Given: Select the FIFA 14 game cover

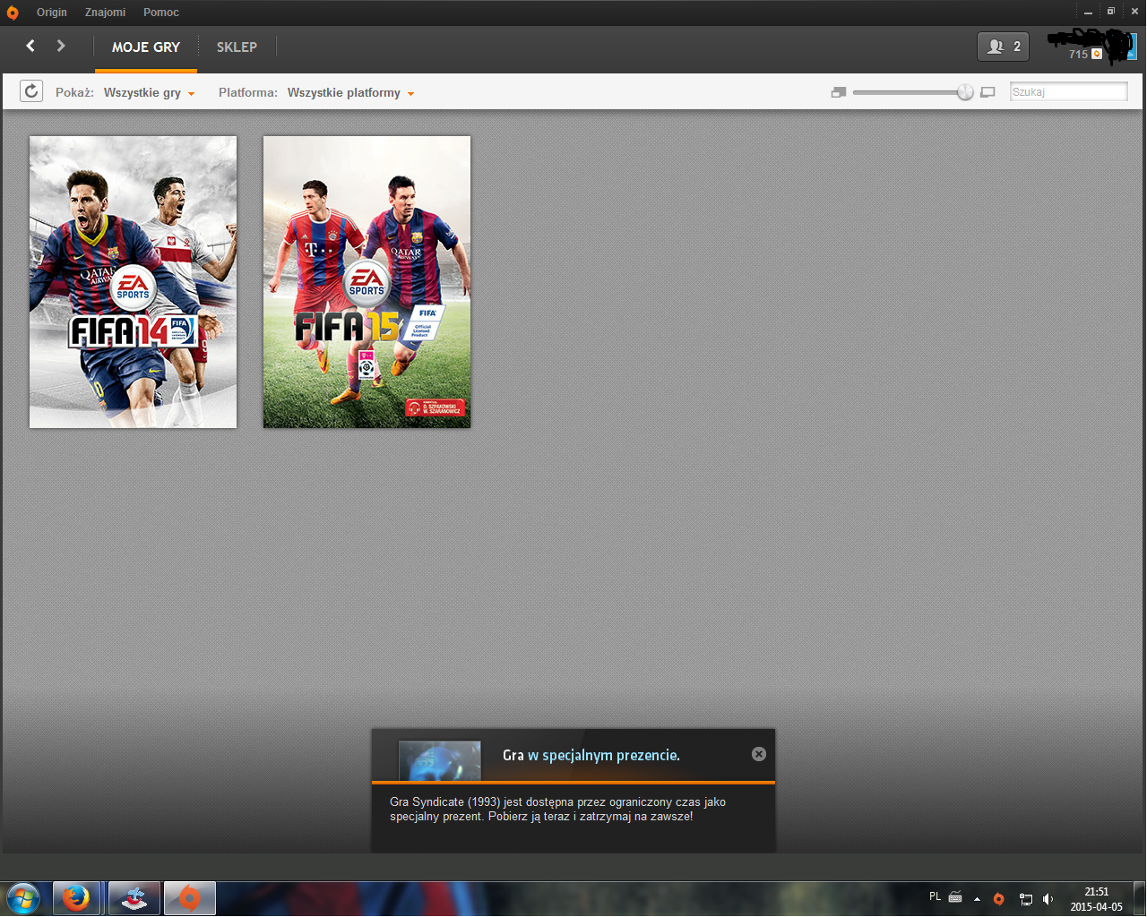Looking at the screenshot, I should (x=134, y=282).
